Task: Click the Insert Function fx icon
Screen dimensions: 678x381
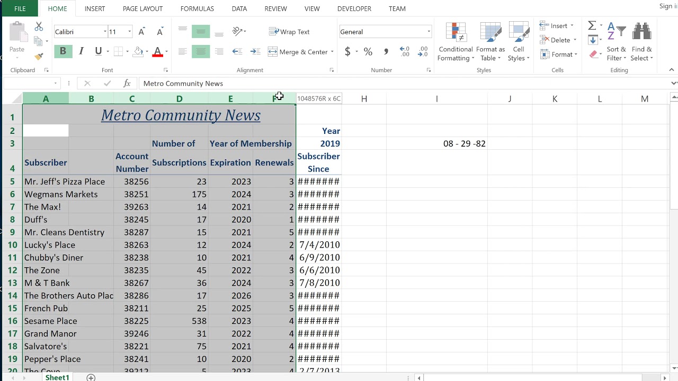Action: pyautogui.click(x=127, y=84)
